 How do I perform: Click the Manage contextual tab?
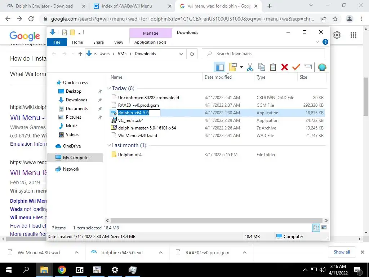point(151,33)
